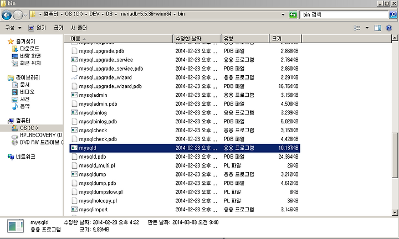
Task: Select the mysqlhotcopy.pl file icon
Action: [x=74, y=201]
